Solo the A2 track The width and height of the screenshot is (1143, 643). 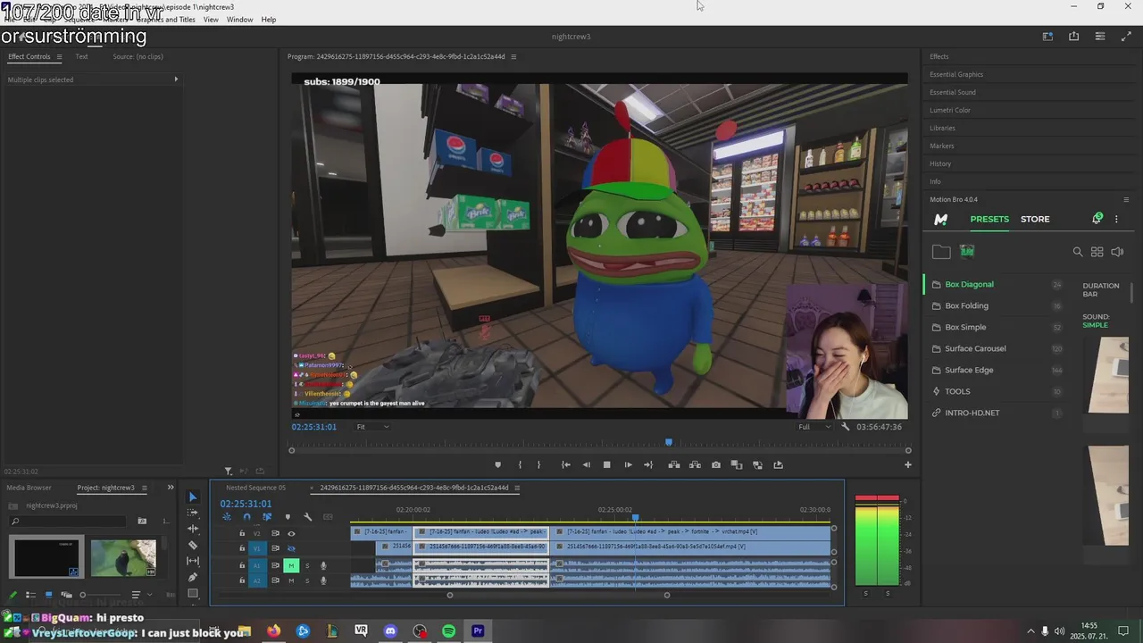pyautogui.click(x=308, y=580)
